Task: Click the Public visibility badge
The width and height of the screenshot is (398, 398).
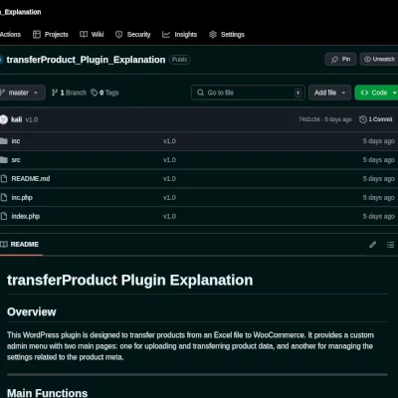Action: (x=180, y=60)
